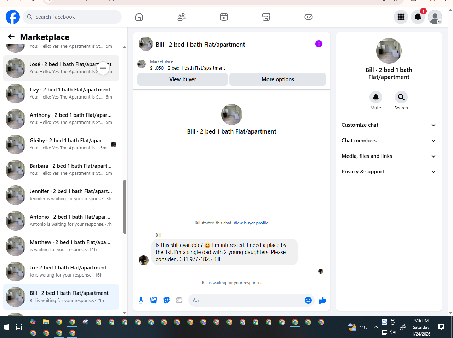Open Gleiby's apartment conversation
453x338 pixels.
(61, 144)
